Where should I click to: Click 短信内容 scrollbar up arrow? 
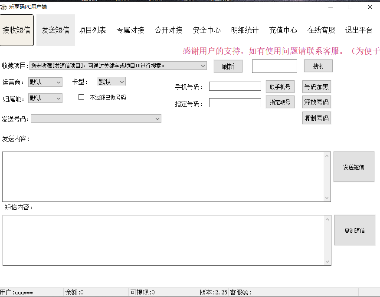tap(327, 219)
